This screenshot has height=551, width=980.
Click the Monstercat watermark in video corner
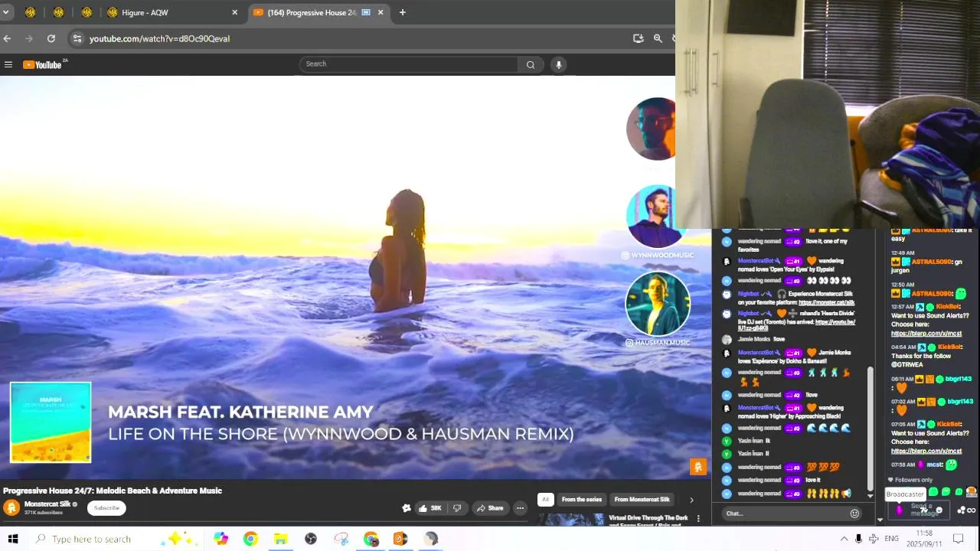point(697,467)
